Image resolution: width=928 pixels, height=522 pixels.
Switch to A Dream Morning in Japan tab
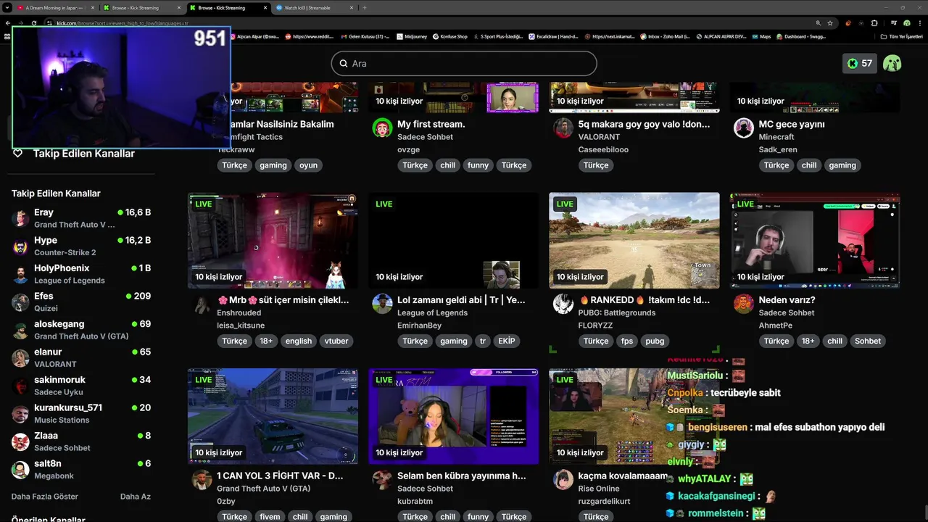click(x=55, y=7)
